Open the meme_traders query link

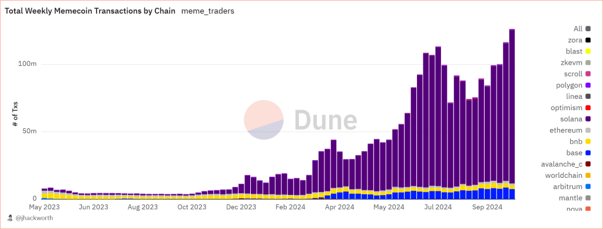point(208,11)
